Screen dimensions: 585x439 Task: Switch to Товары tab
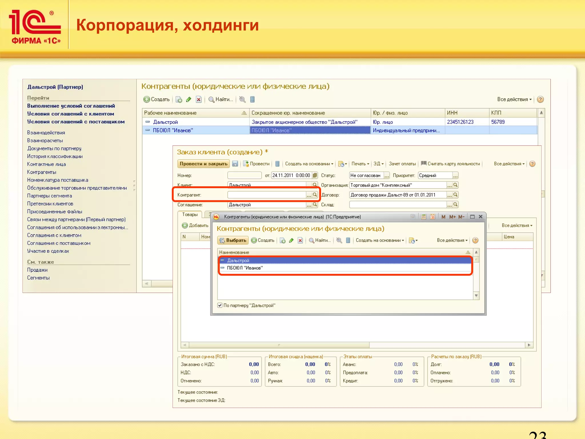(190, 214)
